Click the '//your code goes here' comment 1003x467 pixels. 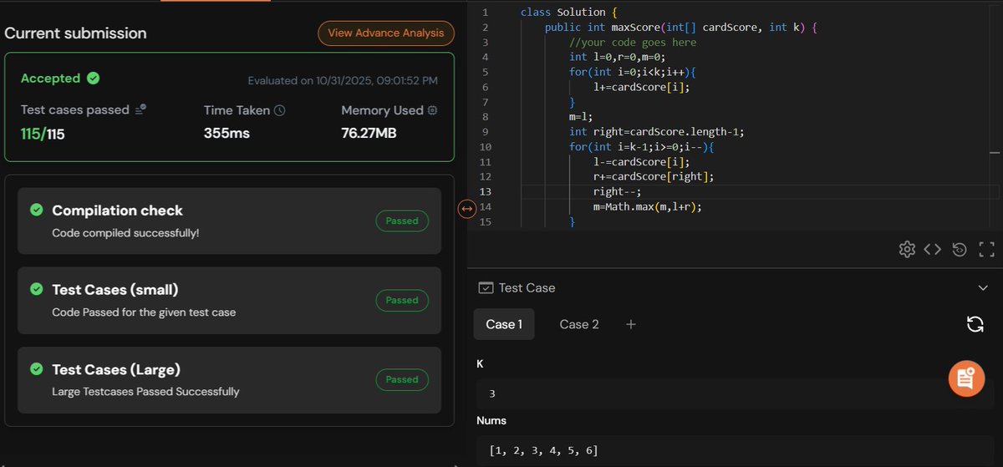click(633, 43)
